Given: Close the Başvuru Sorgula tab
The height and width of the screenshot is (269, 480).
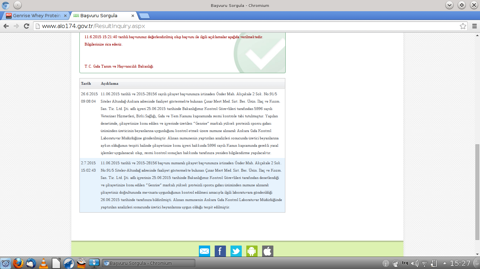Looking at the screenshot, I should (x=132, y=16).
